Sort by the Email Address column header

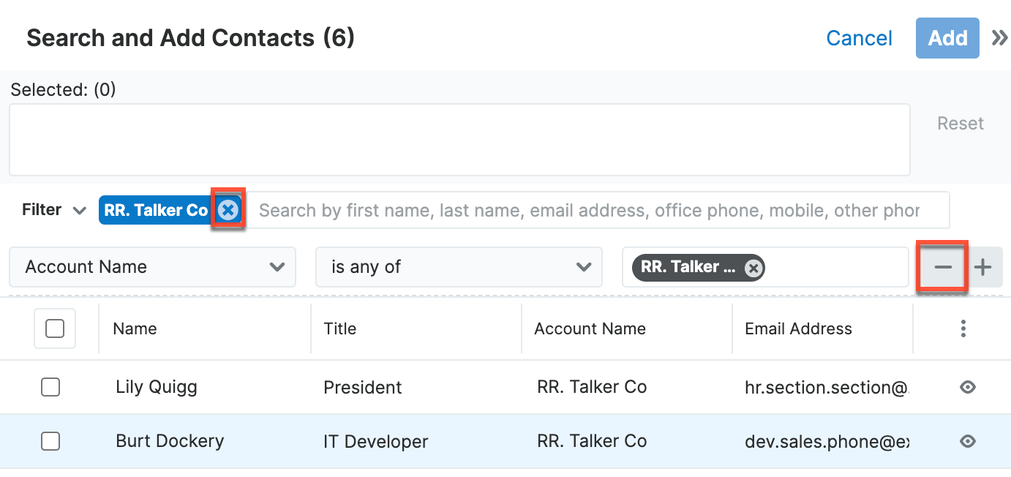[x=798, y=328]
